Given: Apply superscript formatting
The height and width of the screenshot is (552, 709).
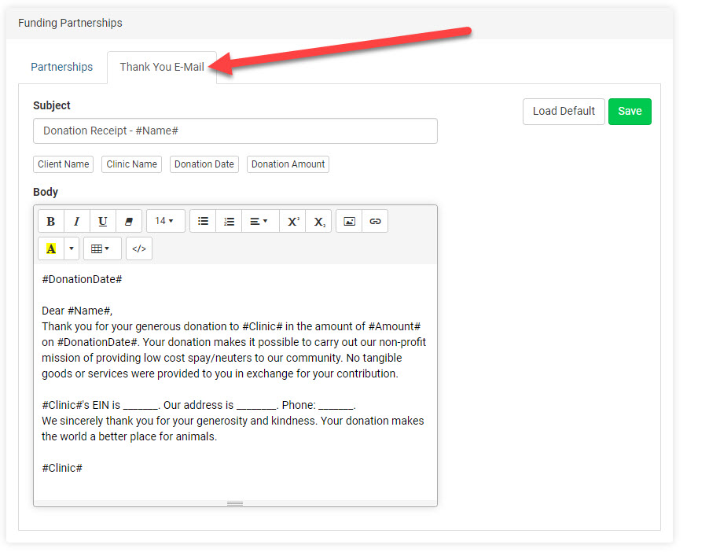Looking at the screenshot, I should [x=292, y=222].
